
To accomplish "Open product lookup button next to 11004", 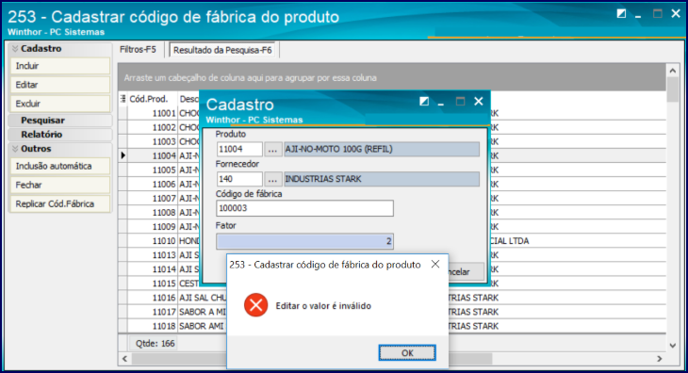I will click(x=272, y=150).
